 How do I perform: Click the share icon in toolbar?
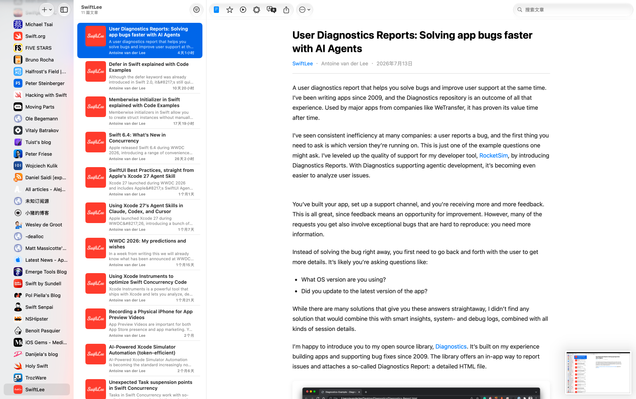pos(286,10)
